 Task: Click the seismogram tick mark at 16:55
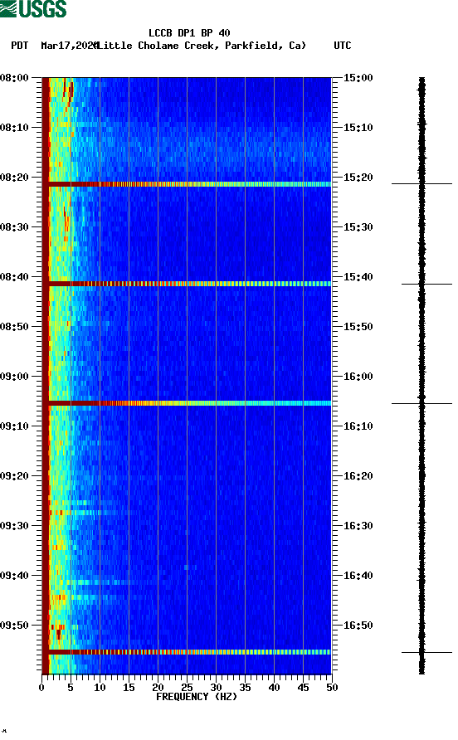426,652
